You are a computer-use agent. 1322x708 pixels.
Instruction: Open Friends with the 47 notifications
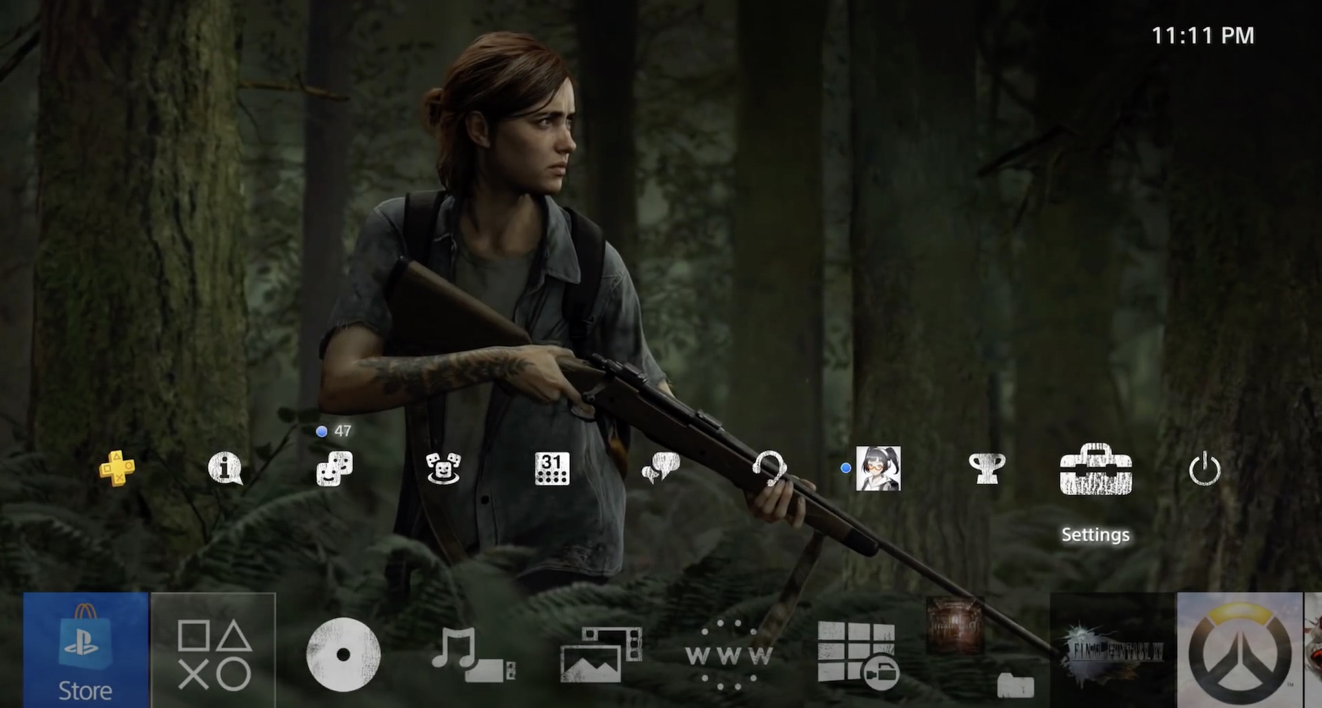click(335, 469)
